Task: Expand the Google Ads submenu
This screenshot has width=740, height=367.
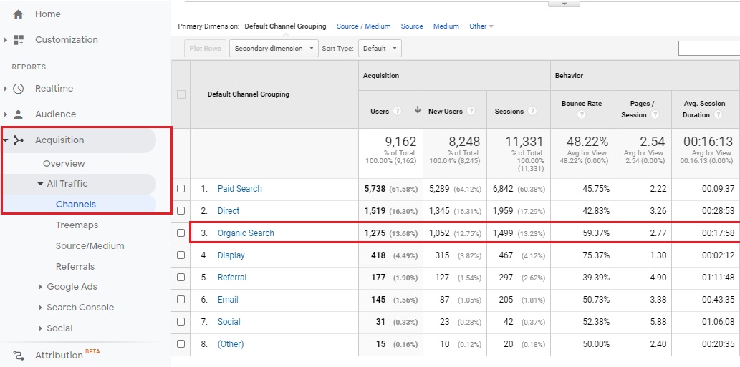Action: coord(40,287)
